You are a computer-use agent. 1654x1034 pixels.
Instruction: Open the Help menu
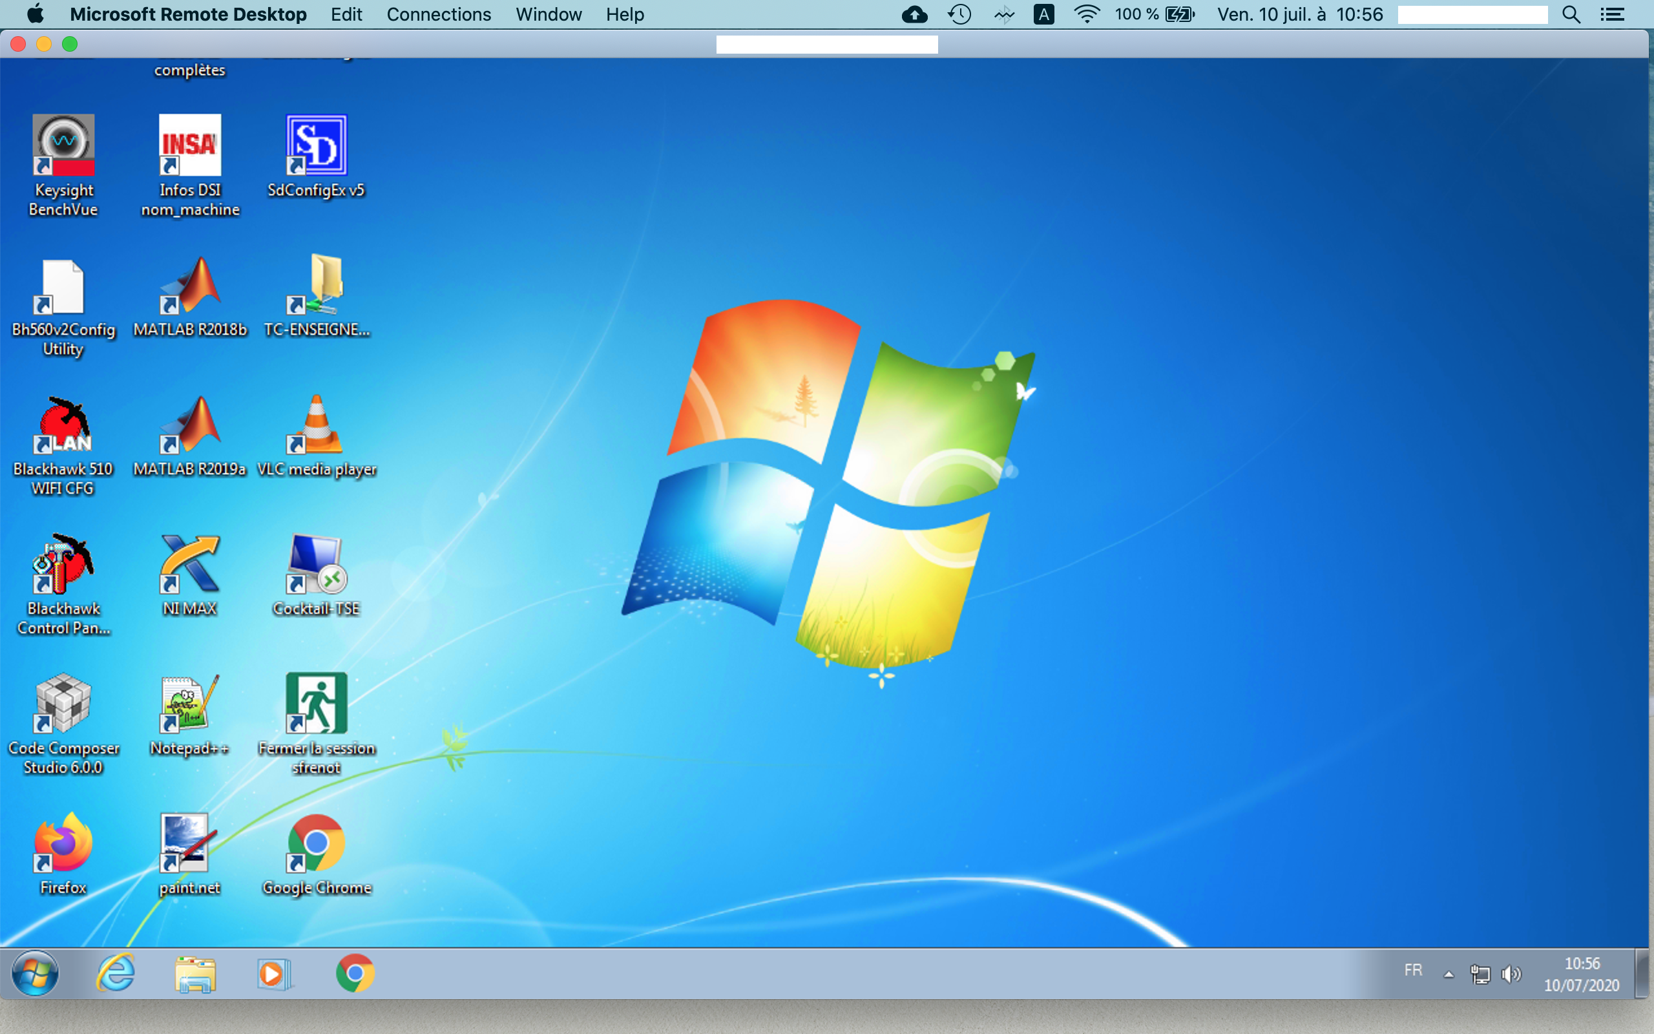(x=625, y=14)
